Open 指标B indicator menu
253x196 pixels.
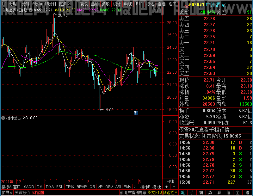pyautogui.click(x=145, y=187)
